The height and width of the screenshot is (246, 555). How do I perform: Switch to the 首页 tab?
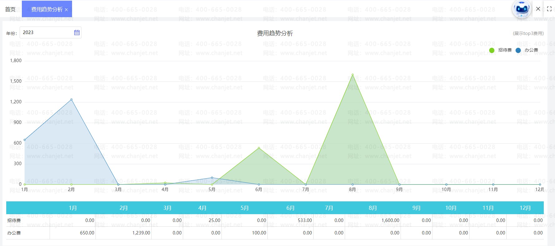click(10, 9)
